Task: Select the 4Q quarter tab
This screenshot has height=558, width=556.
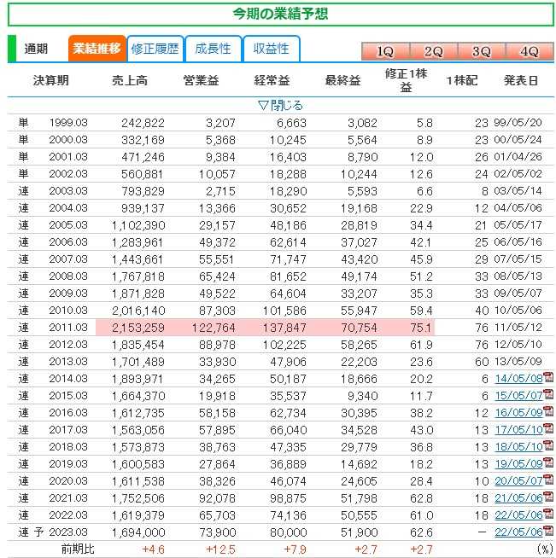Action: pos(530,52)
